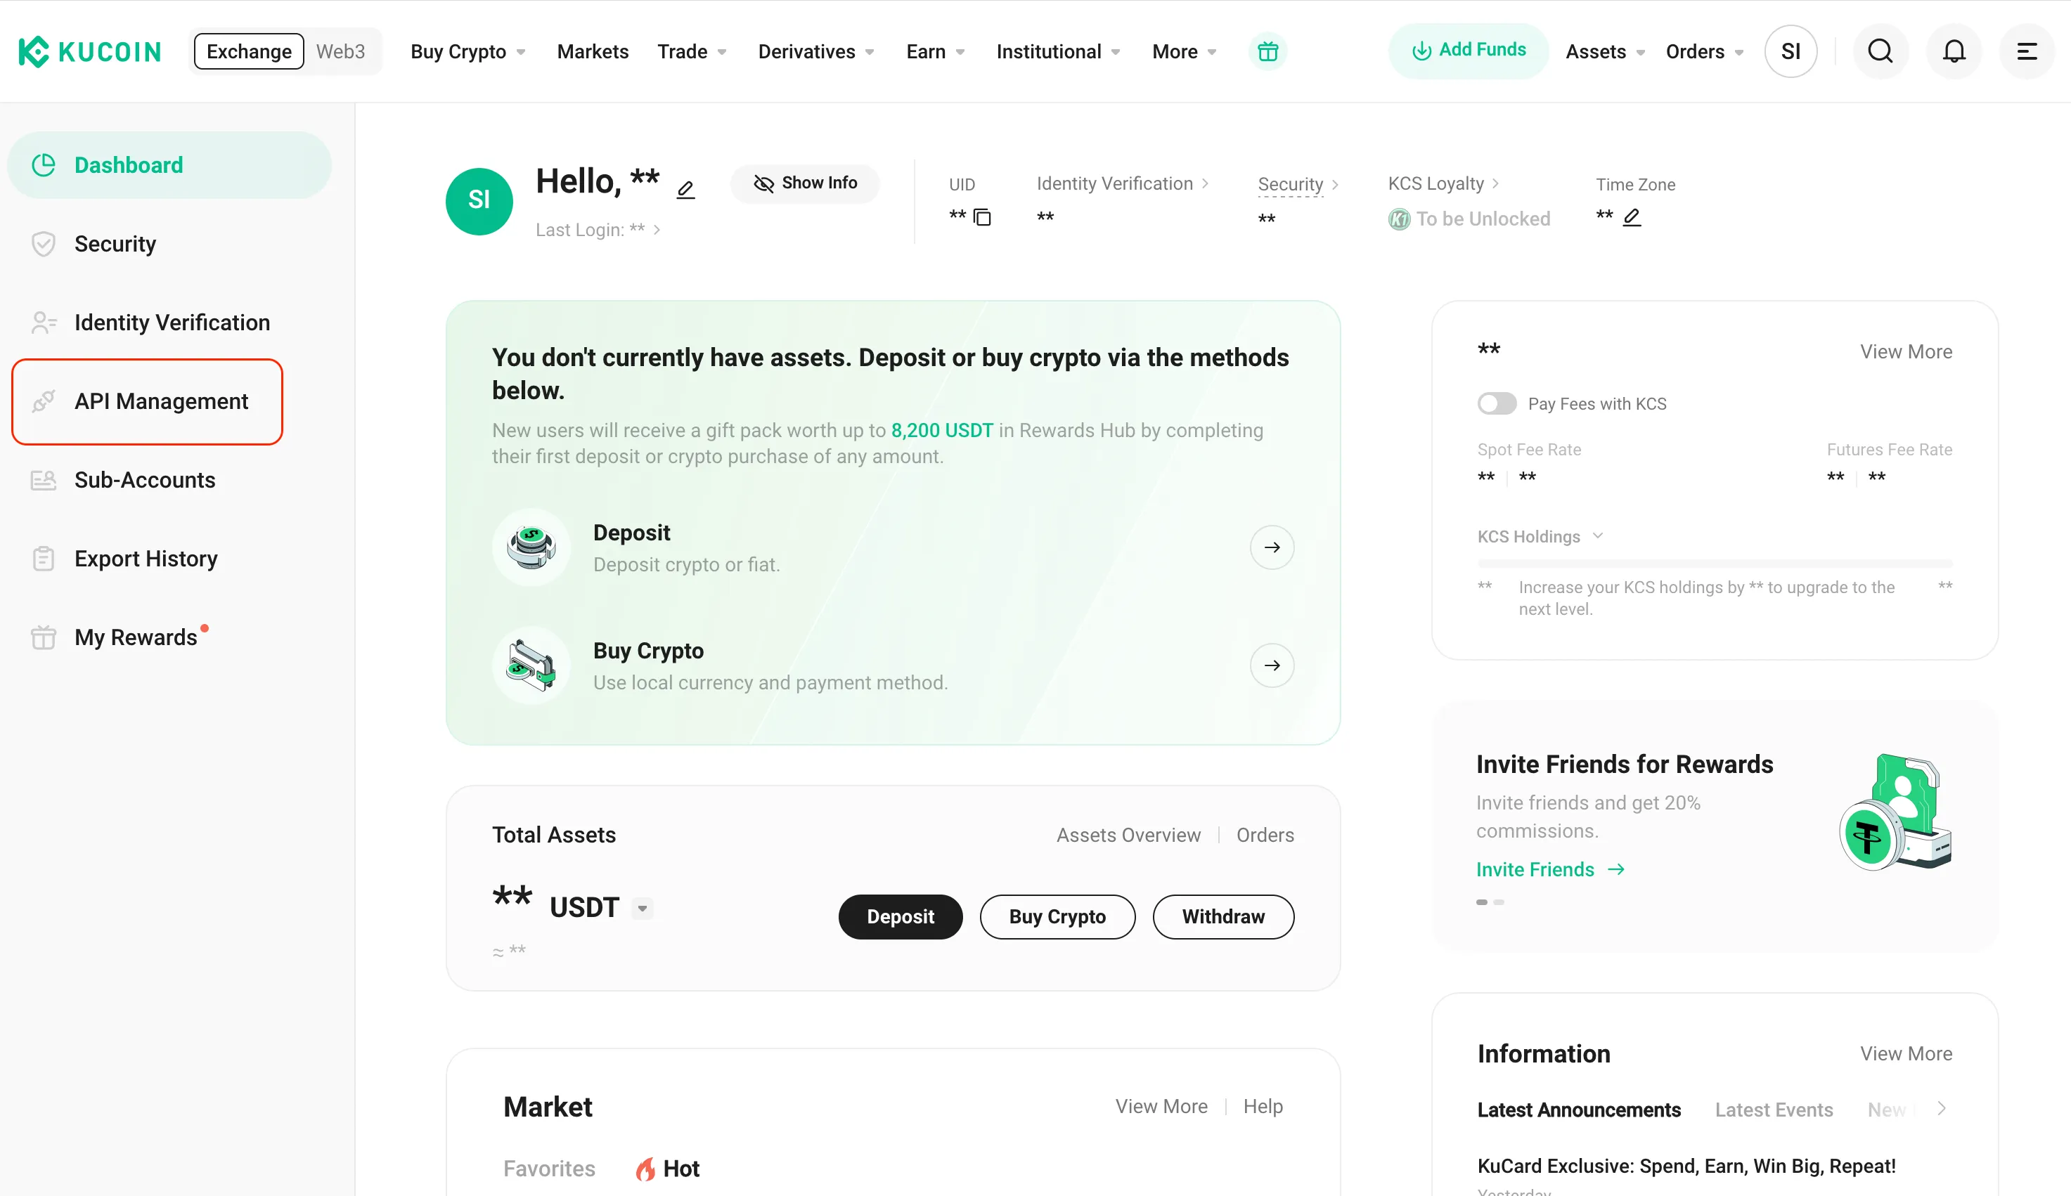
Task: Click Withdraw button
Action: pyautogui.click(x=1223, y=917)
